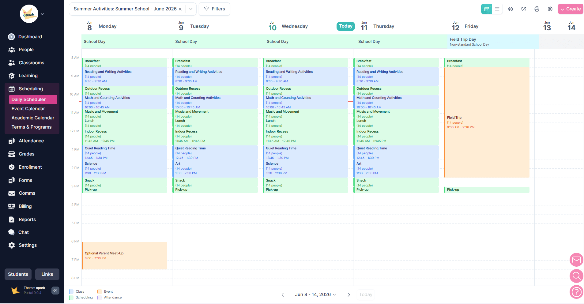
Task: Open scheduler settings gear in top toolbar
Action: (550, 9)
